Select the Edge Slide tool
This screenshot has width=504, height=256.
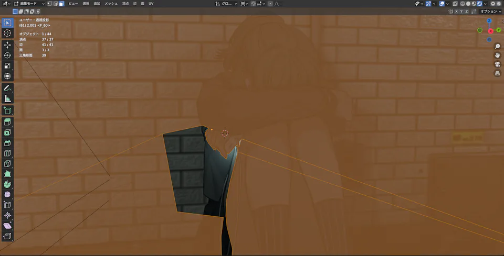coord(7,205)
